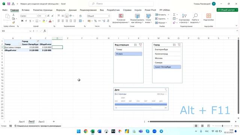Open Format as Table gallery
Screen dimensions: 240x135
point(137,18)
